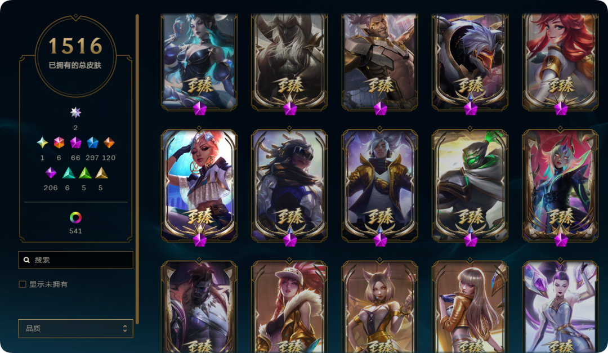The width and height of the screenshot is (608, 353).
Task: Focus the 搜索 search field
Action: 75,260
